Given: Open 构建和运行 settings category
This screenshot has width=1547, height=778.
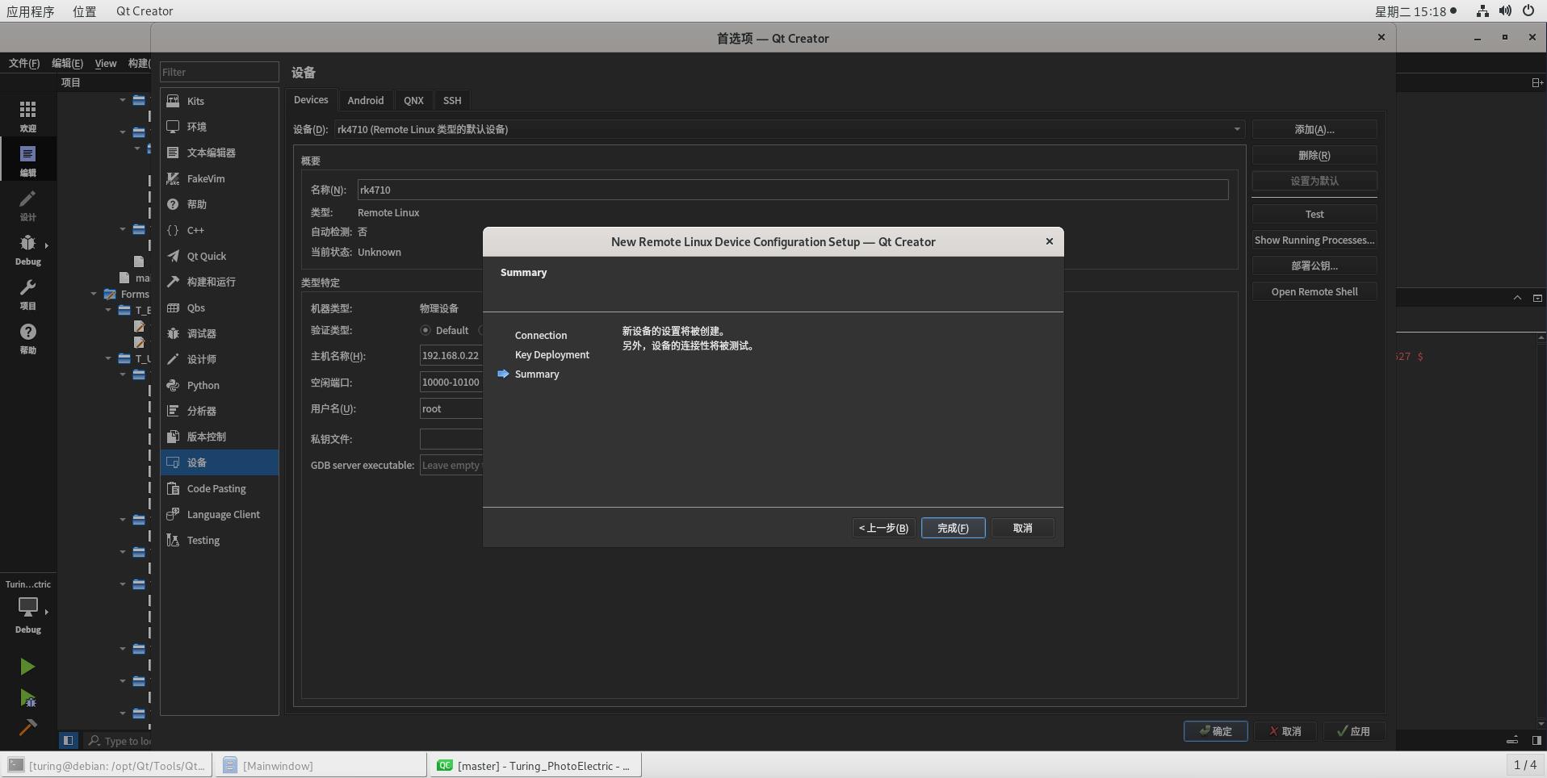Looking at the screenshot, I should (x=219, y=282).
